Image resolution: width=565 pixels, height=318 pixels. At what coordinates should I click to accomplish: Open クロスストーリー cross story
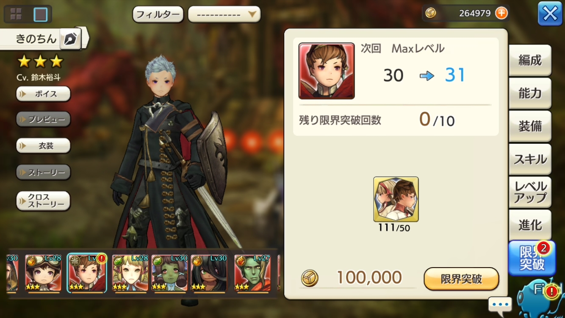tap(43, 201)
